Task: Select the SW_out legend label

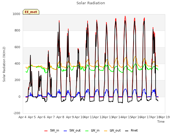Action: (75, 130)
